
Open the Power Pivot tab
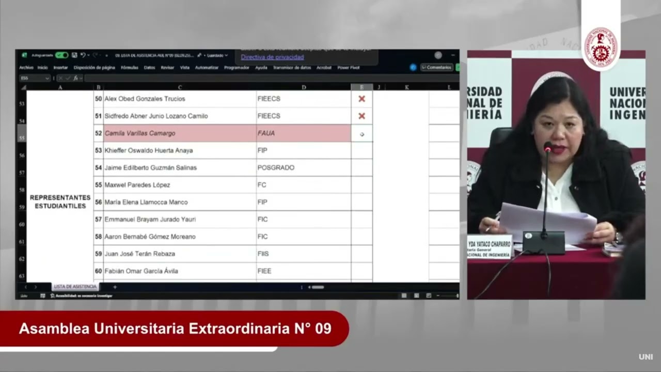pyautogui.click(x=349, y=68)
